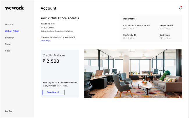The image size is (189, 118).
Task: Select Virtual Office in sidebar
Action: tap(12, 31)
